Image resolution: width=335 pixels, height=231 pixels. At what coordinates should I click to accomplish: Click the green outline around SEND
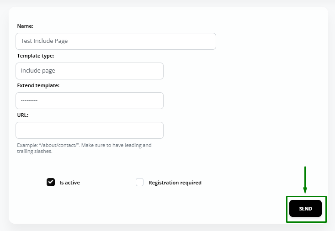coord(287,209)
